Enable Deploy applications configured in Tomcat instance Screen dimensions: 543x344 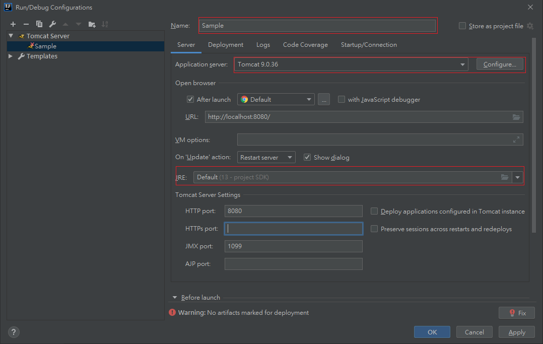pos(374,212)
